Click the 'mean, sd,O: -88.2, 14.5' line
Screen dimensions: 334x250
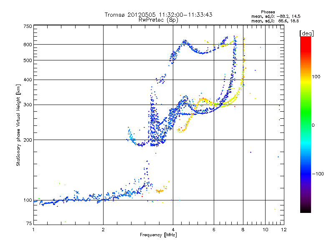(x=276, y=16)
